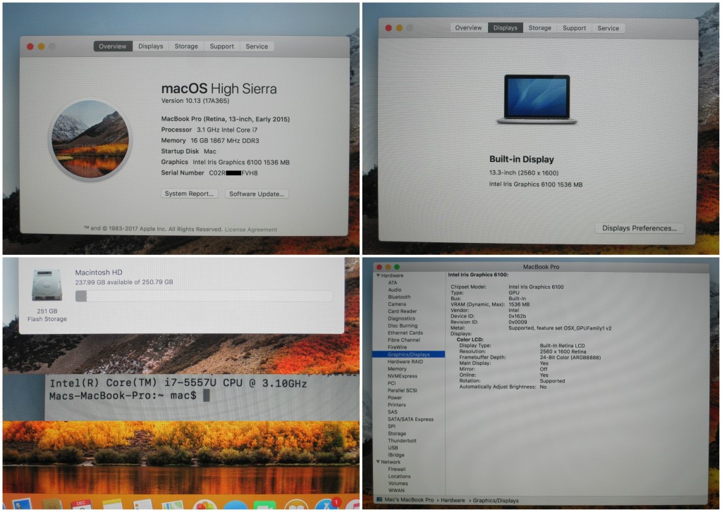Open the License Agreement link
722x512 pixels.
pos(251,230)
